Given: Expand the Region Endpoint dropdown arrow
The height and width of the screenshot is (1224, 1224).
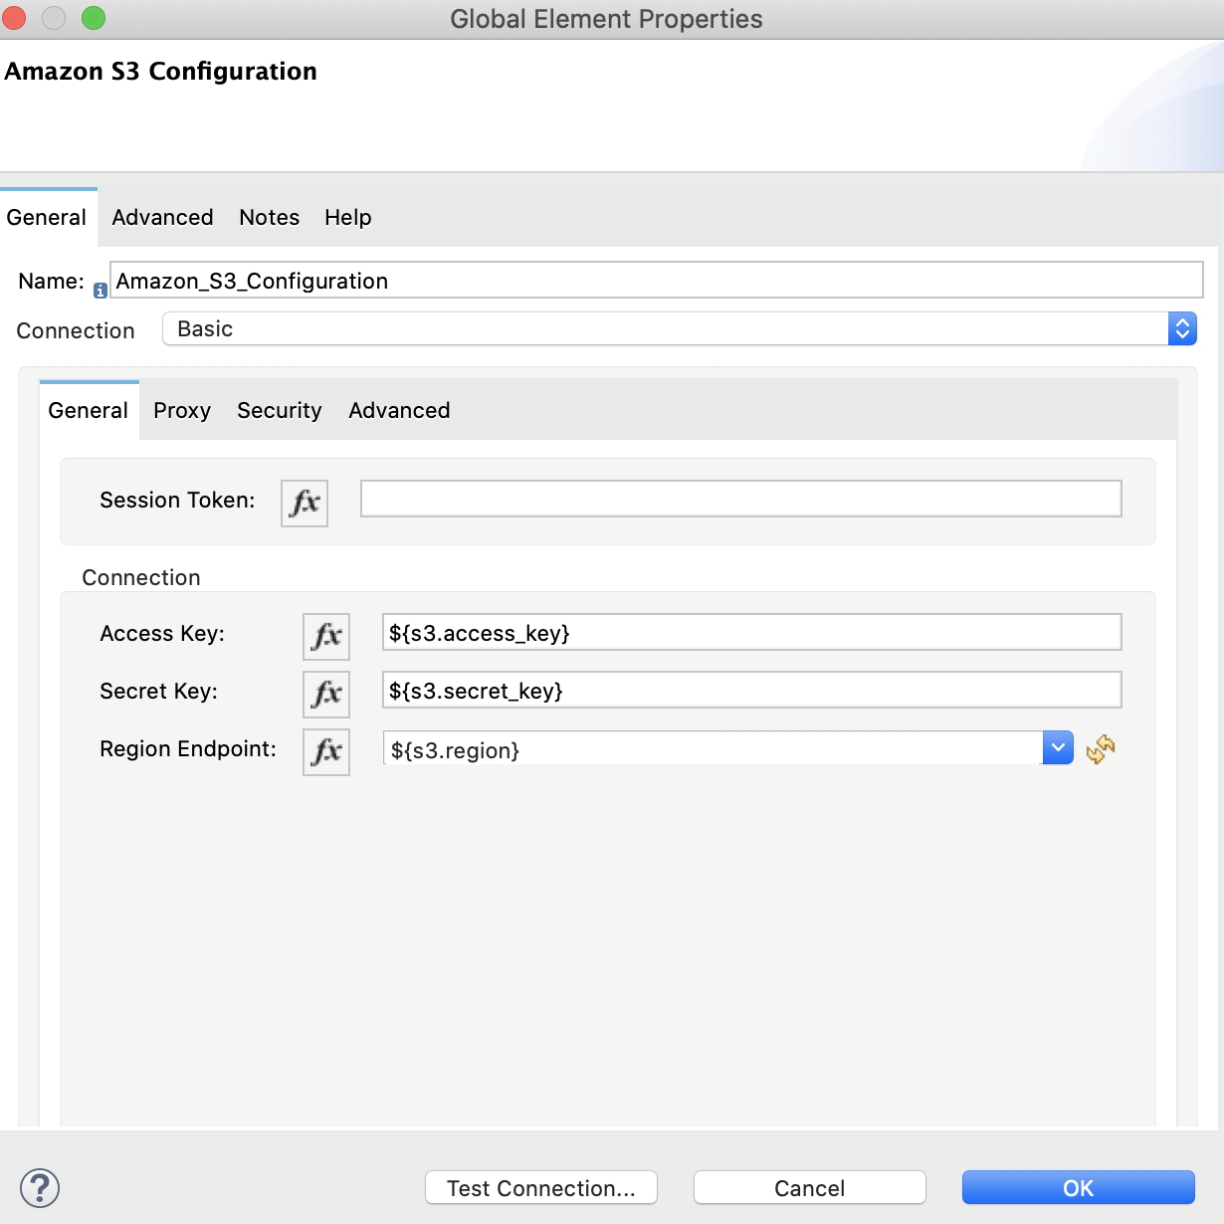Looking at the screenshot, I should pyautogui.click(x=1058, y=747).
